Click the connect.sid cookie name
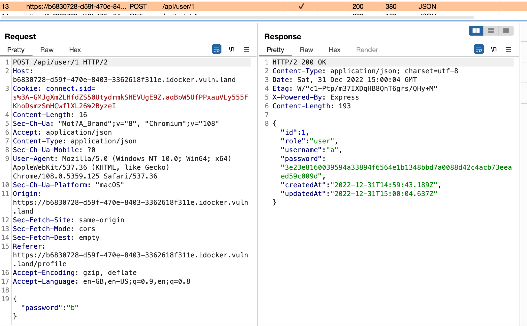This screenshot has height=326, width=527. pyautogui.click(x=68, y=88)
